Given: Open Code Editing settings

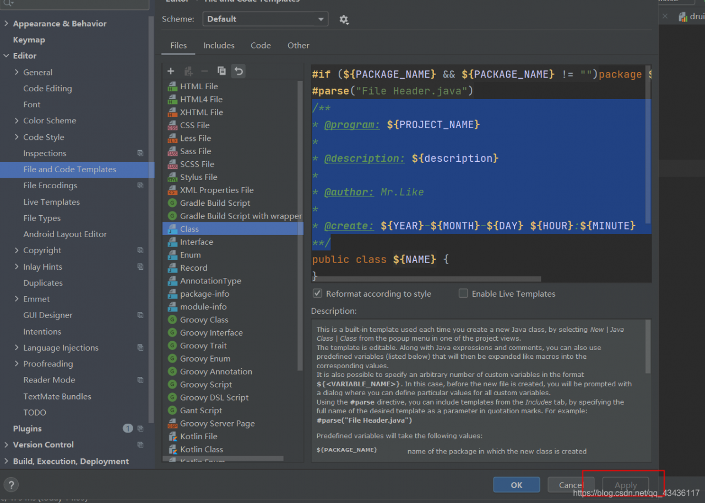Looking at the screenshot, I should pyautogui.click(x=47, y=89).
